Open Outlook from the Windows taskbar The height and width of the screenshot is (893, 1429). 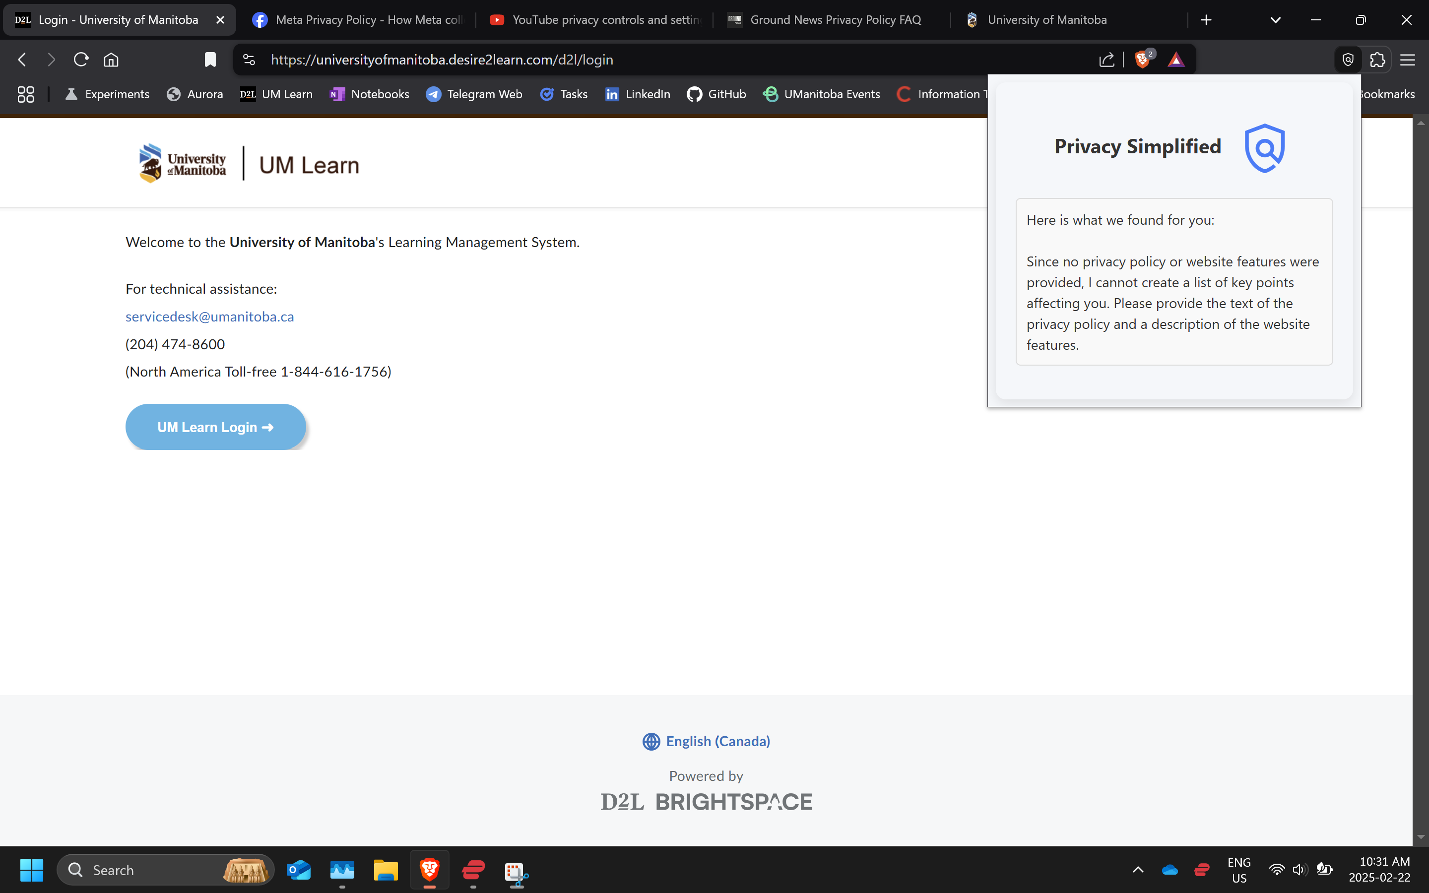click(299, 870)
